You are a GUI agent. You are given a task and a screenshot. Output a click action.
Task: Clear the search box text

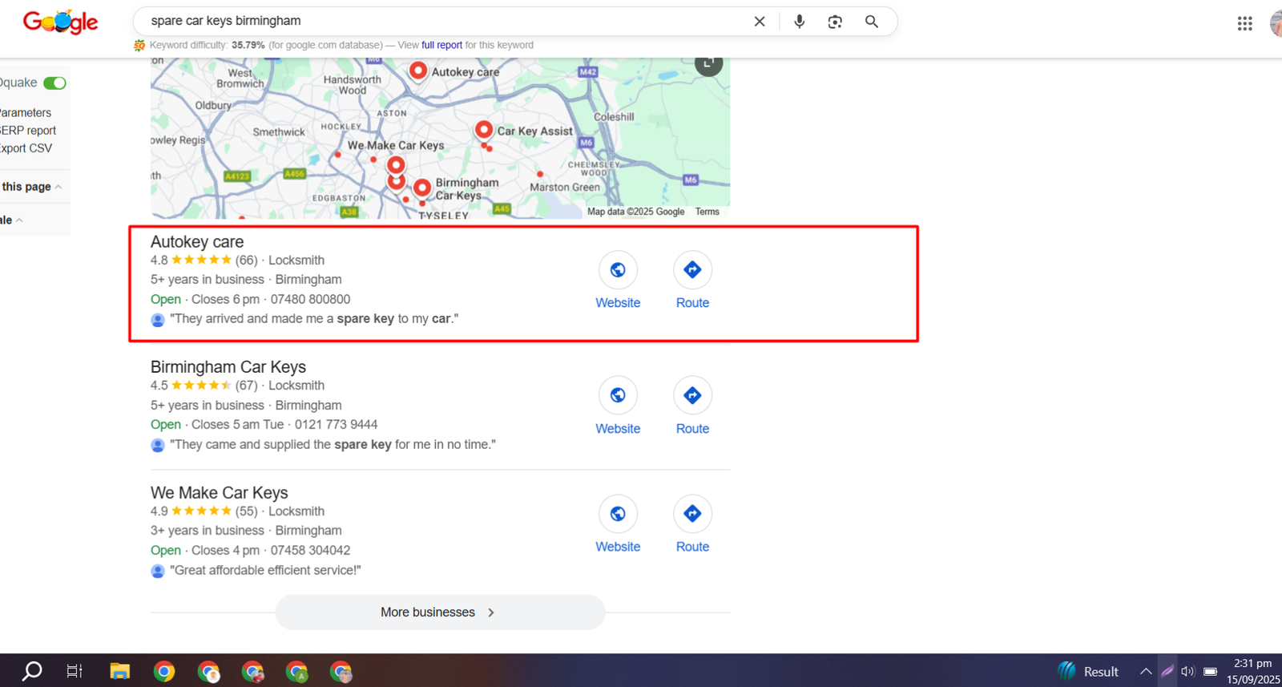click(760, 22)
